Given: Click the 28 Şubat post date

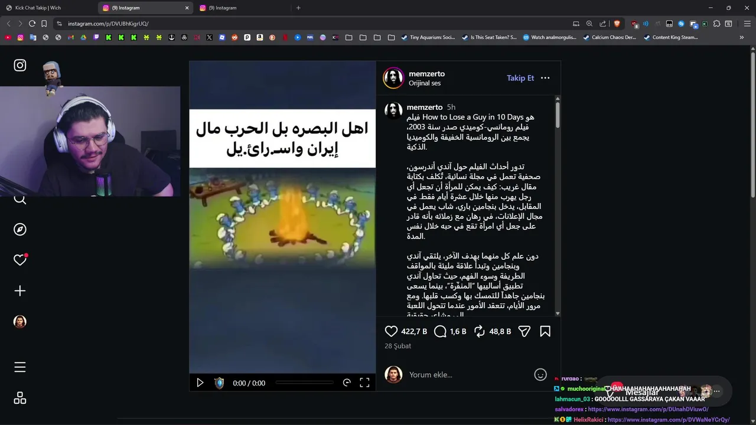Looking at the screenshot, I should click(x=398, y=346).
